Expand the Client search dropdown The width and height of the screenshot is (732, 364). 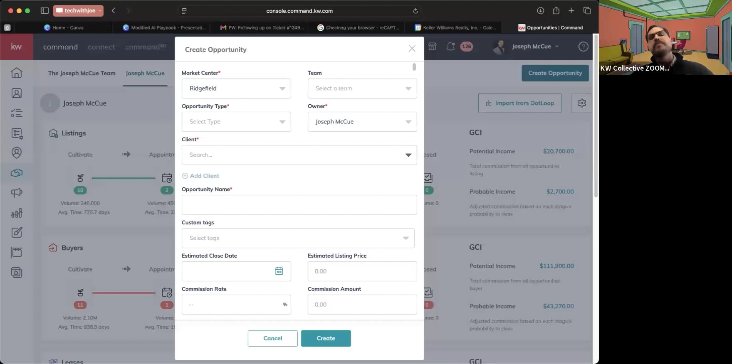408,155
